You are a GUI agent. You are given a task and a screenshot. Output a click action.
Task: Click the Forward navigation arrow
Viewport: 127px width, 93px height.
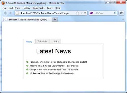(x=10, y=13)
